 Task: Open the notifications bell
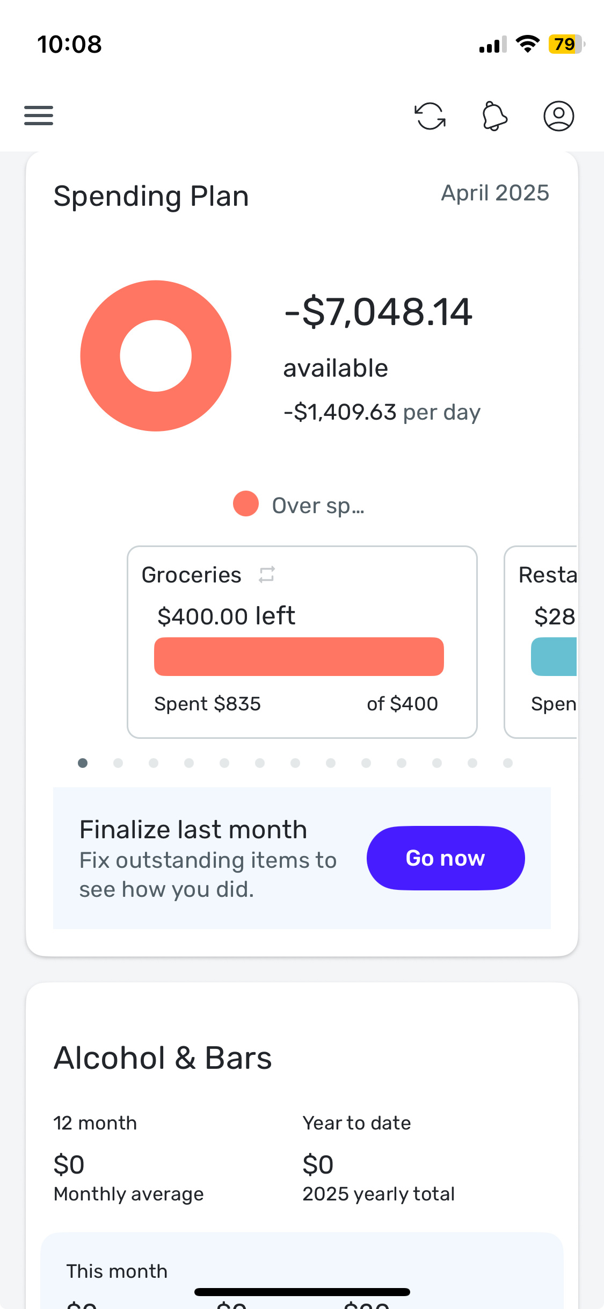click(494, 116)
